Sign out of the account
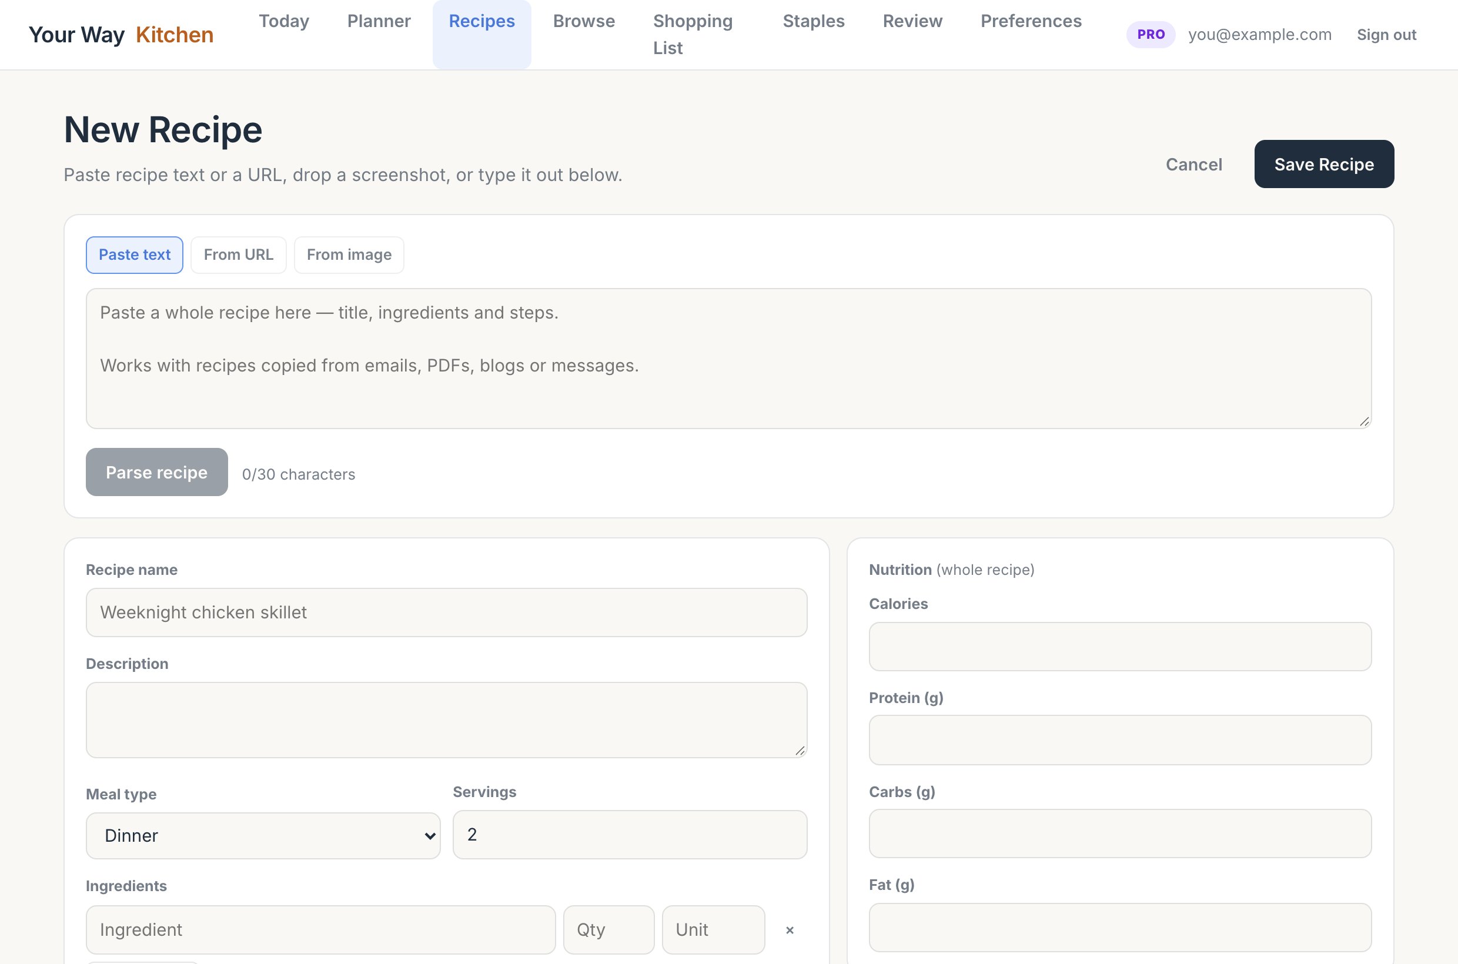Image resolution: width=1458 pixels, height=964 pixels. 1386,35
